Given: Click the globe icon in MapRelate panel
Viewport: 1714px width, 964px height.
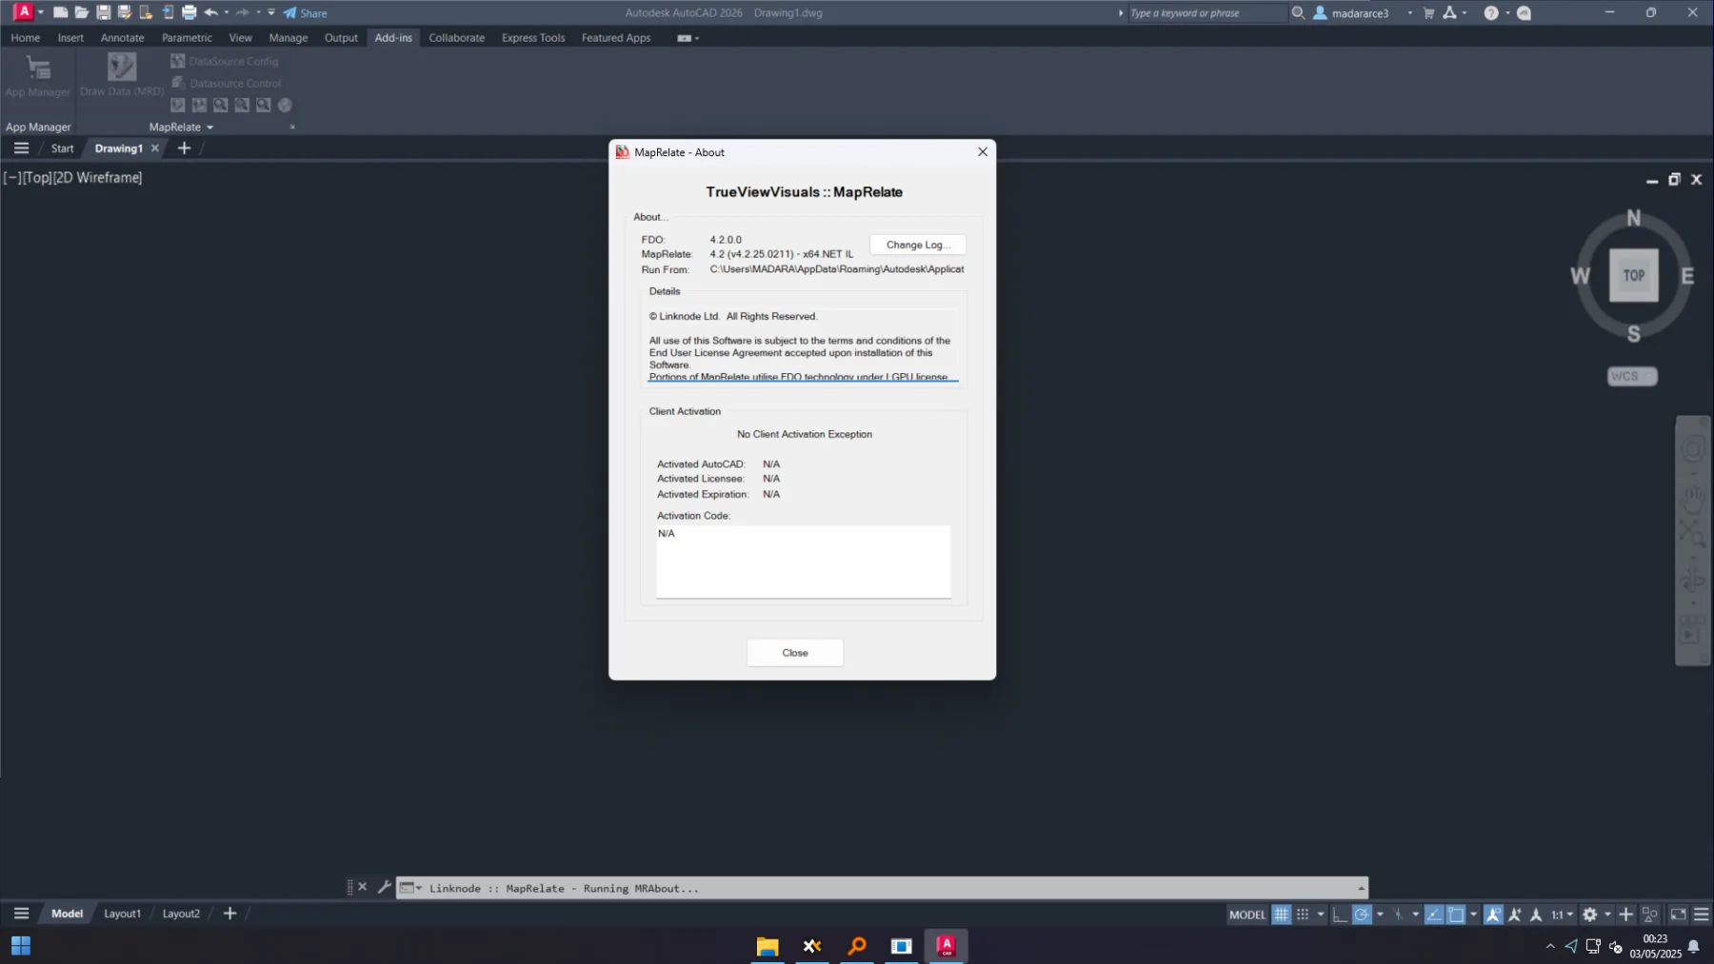Looking at the screenshot, I should (x=285, y=106).
